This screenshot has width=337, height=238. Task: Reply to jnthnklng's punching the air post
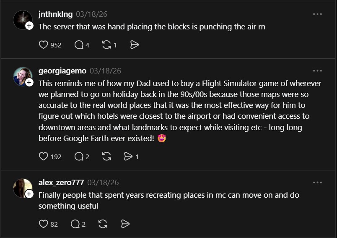[x=79, y=45]
